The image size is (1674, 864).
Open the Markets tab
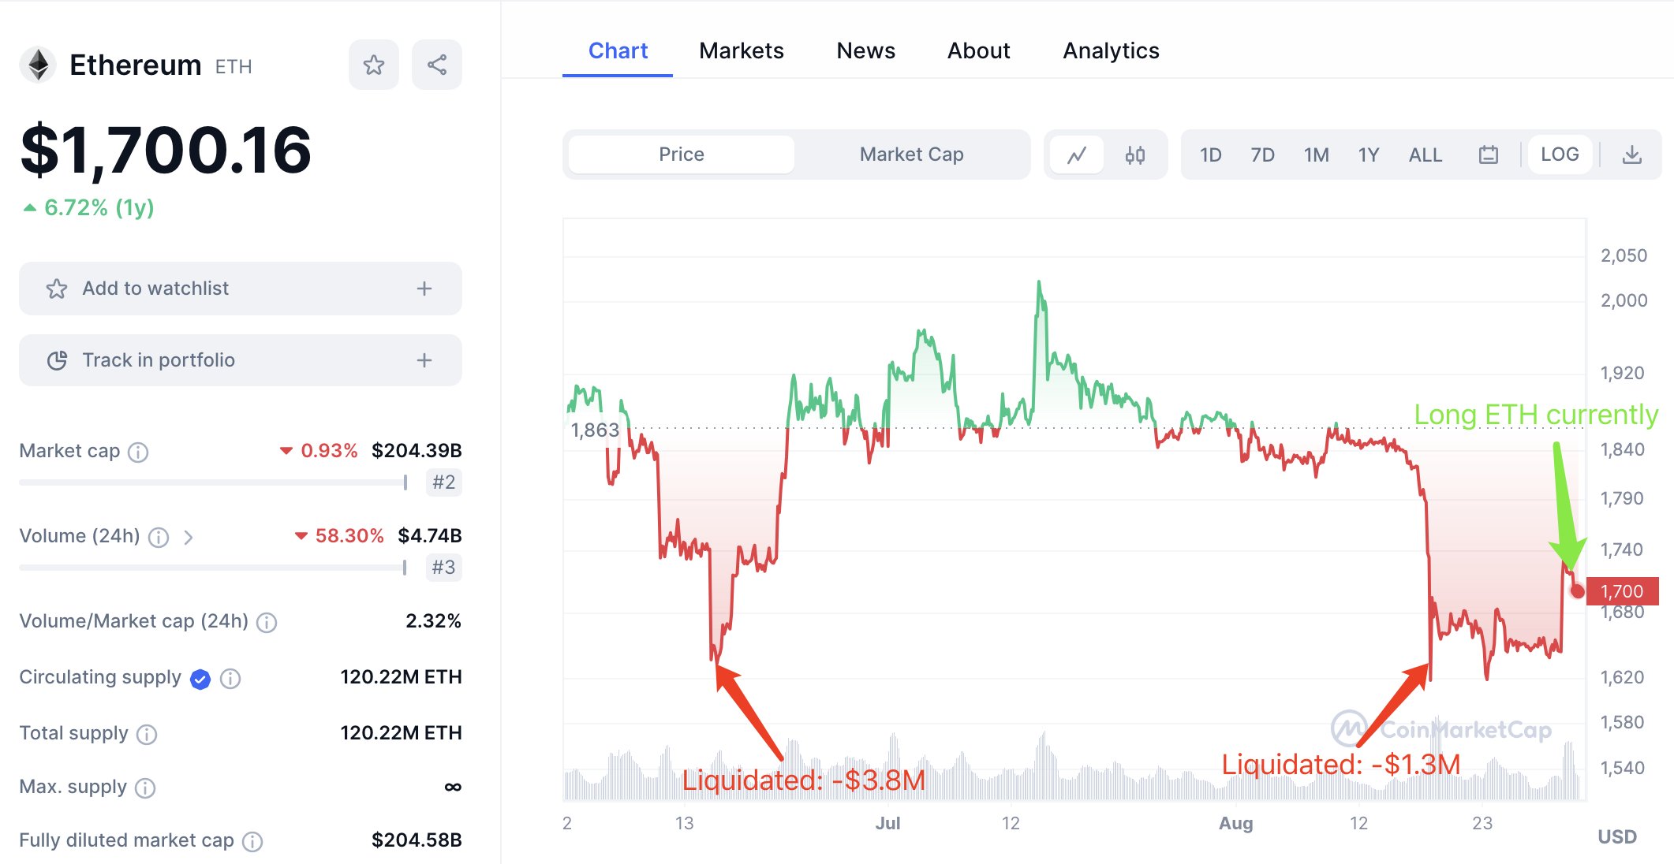(741, 50)
